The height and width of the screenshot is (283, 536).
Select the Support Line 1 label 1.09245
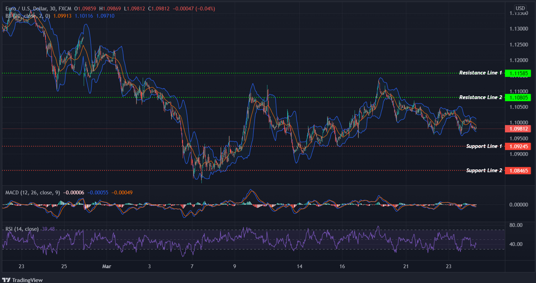click(518, 146)
